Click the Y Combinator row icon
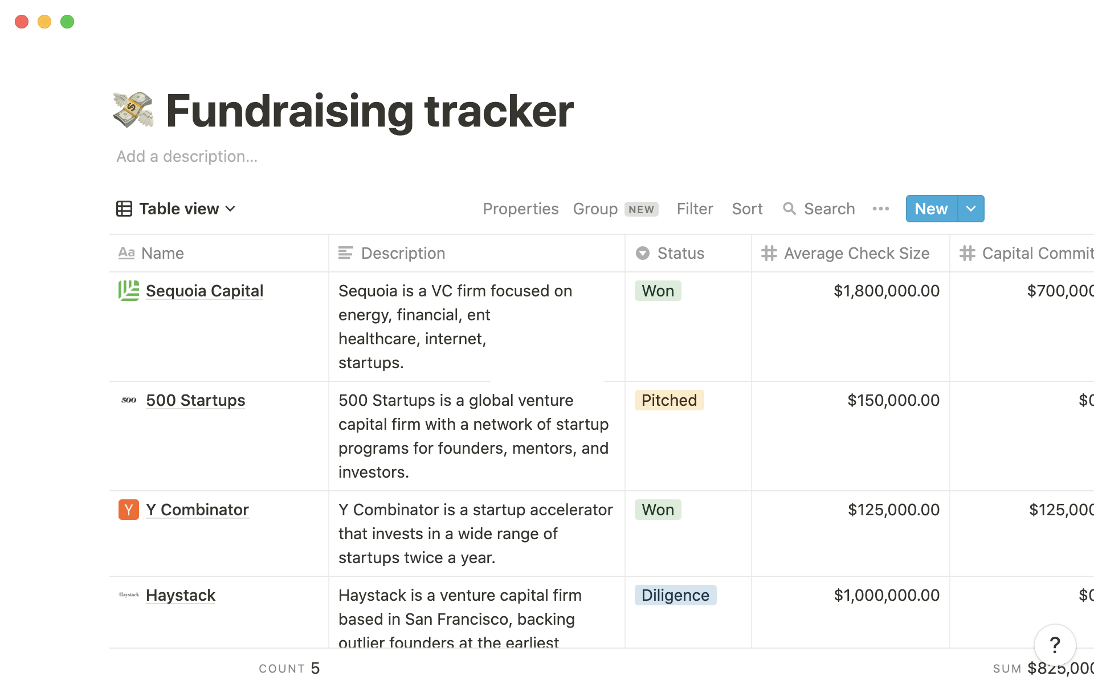This screenshot has width=1094, height=684. point(128,510)
